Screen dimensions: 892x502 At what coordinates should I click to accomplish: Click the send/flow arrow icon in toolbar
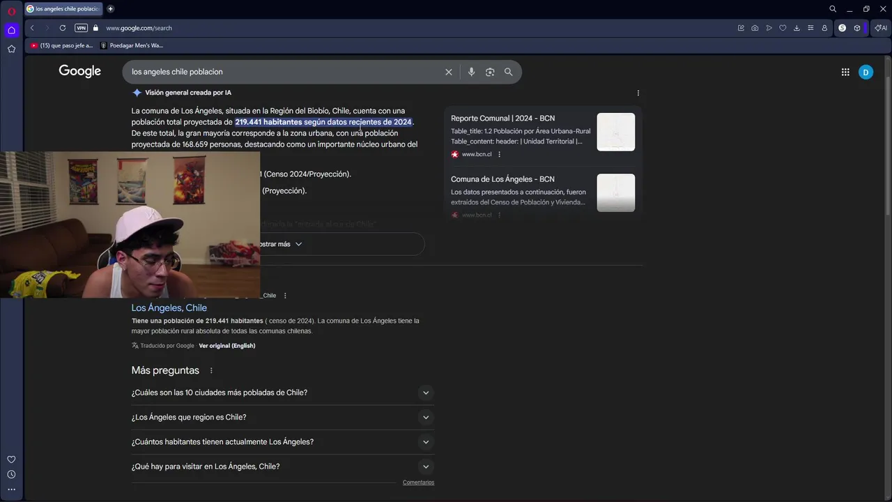pyautogui.click(x=769, y=28)
